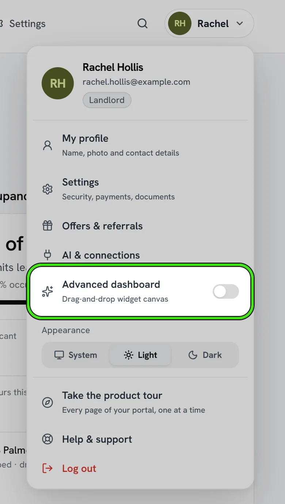
Task: Click the Landlord role badge
Action: [107, 100]
